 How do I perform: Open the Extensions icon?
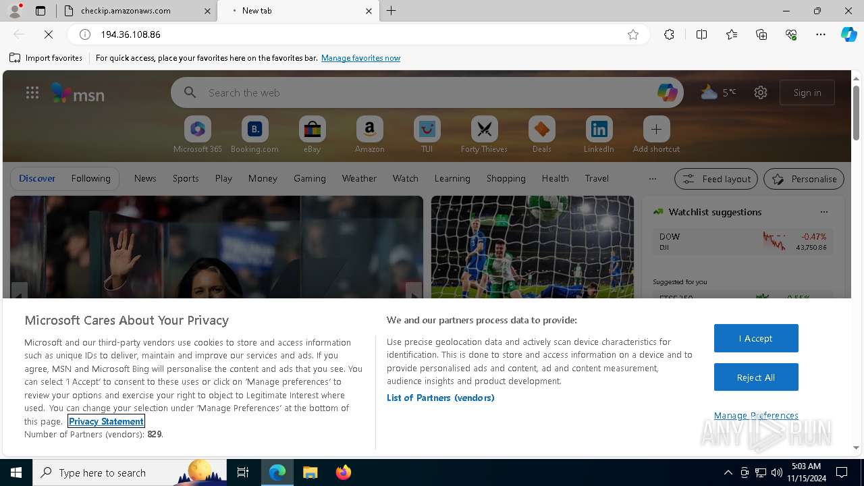pos(669,34)
